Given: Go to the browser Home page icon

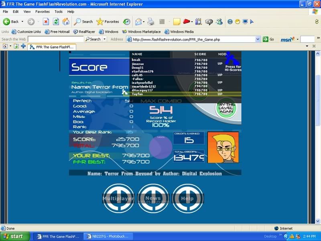Looking at the screenshot, I should pos(66,22).
